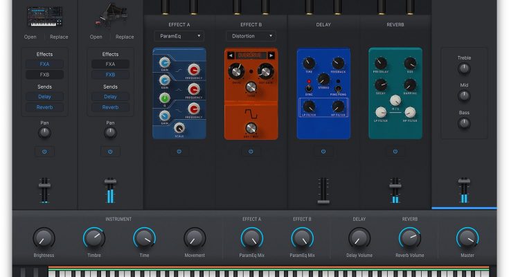
Task: Click the Overdrive preset right arrow
Action: [271, 55]
